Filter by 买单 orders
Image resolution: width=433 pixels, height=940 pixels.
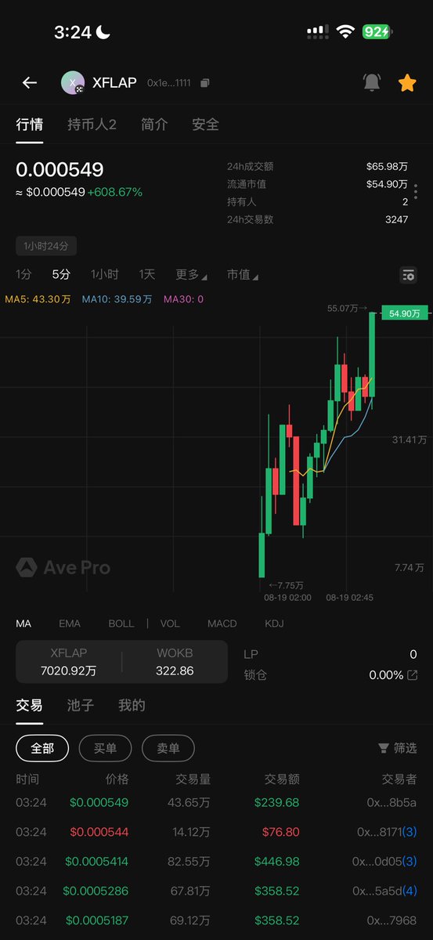tap(105, 748)
